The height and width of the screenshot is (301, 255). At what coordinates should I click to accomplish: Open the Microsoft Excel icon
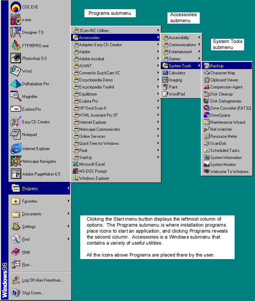click(x=76, y=164)
